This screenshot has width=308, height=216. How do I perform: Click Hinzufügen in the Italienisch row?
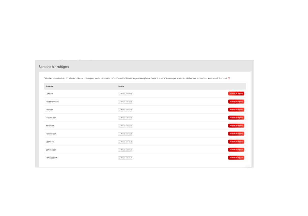(236, 126)
